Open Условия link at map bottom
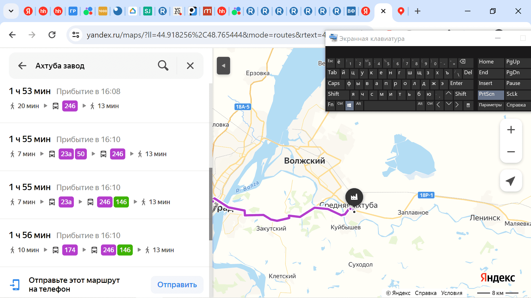 pos(452,293)
